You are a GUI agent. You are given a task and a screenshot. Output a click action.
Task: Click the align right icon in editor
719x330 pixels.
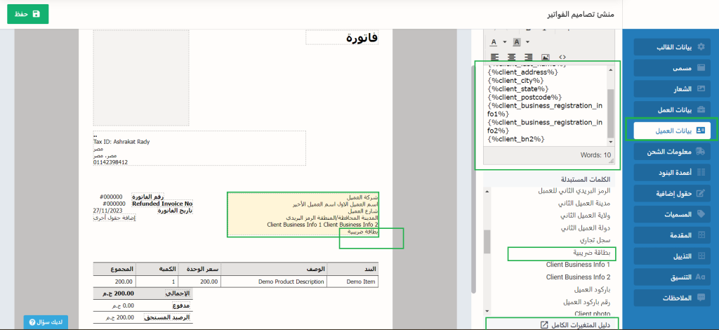click(x=528, y=57)
